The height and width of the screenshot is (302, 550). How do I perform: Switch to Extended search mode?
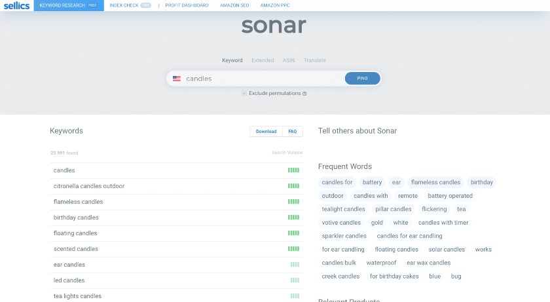click(263, 60)
